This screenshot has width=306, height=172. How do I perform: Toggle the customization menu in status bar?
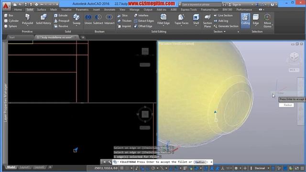click(302, 168)
